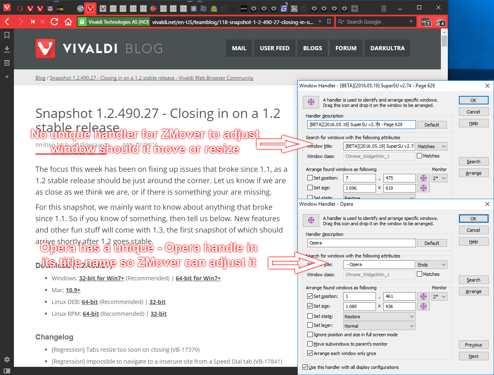Screen dimensions: 494x375
Task: Add a web panel with the sidebar plus
Action: (x=7, y=77)
